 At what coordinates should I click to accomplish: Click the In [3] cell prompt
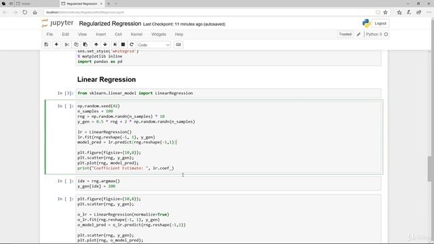(66, 94)
